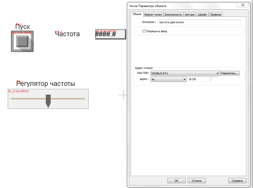Enable the Разрешить ввод checkbox
Viewport: 253px width, 188px height.
(144, 31)
